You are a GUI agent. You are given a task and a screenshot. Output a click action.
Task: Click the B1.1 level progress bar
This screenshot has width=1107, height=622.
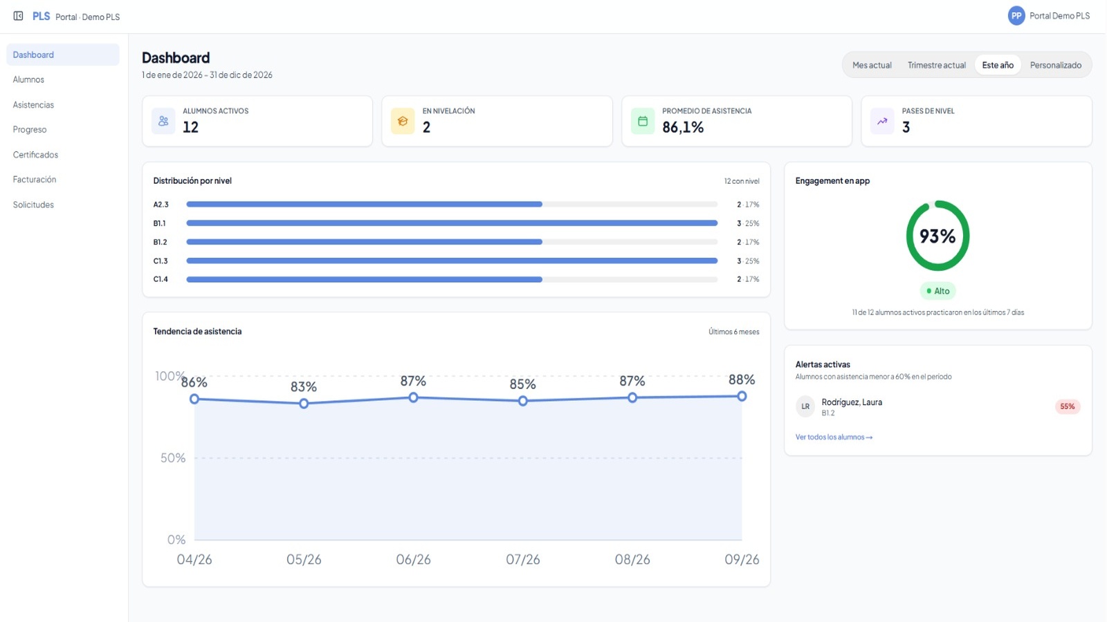click(x=452, y=223)
